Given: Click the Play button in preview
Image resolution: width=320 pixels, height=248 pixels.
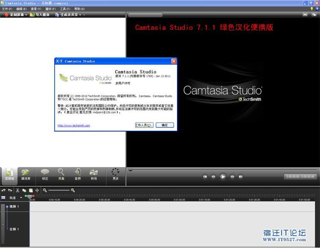Looking at the screenshot, I should click(223, 177).
